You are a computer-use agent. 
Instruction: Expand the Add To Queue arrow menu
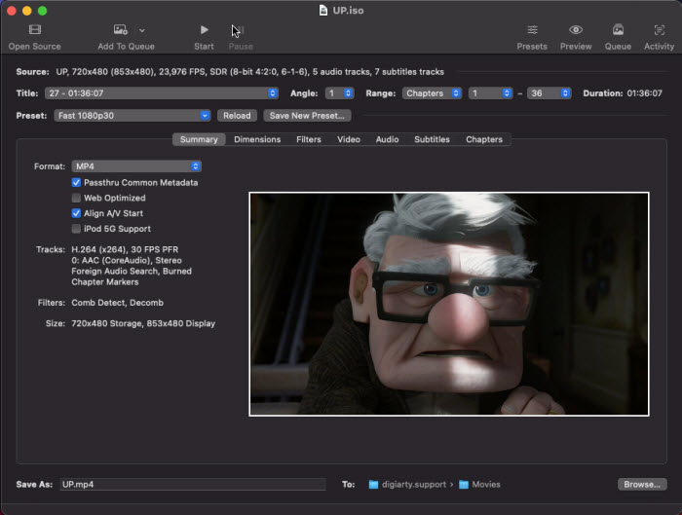click(142, 30)
